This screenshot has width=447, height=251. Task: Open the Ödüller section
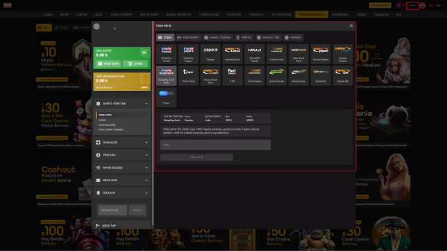coord(122,193)
